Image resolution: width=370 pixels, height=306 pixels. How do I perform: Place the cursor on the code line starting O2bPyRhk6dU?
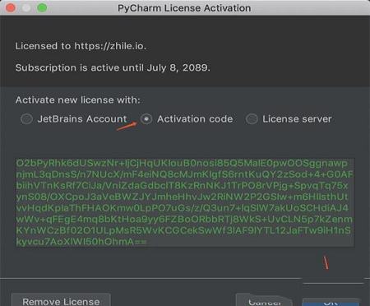(182, 163)
